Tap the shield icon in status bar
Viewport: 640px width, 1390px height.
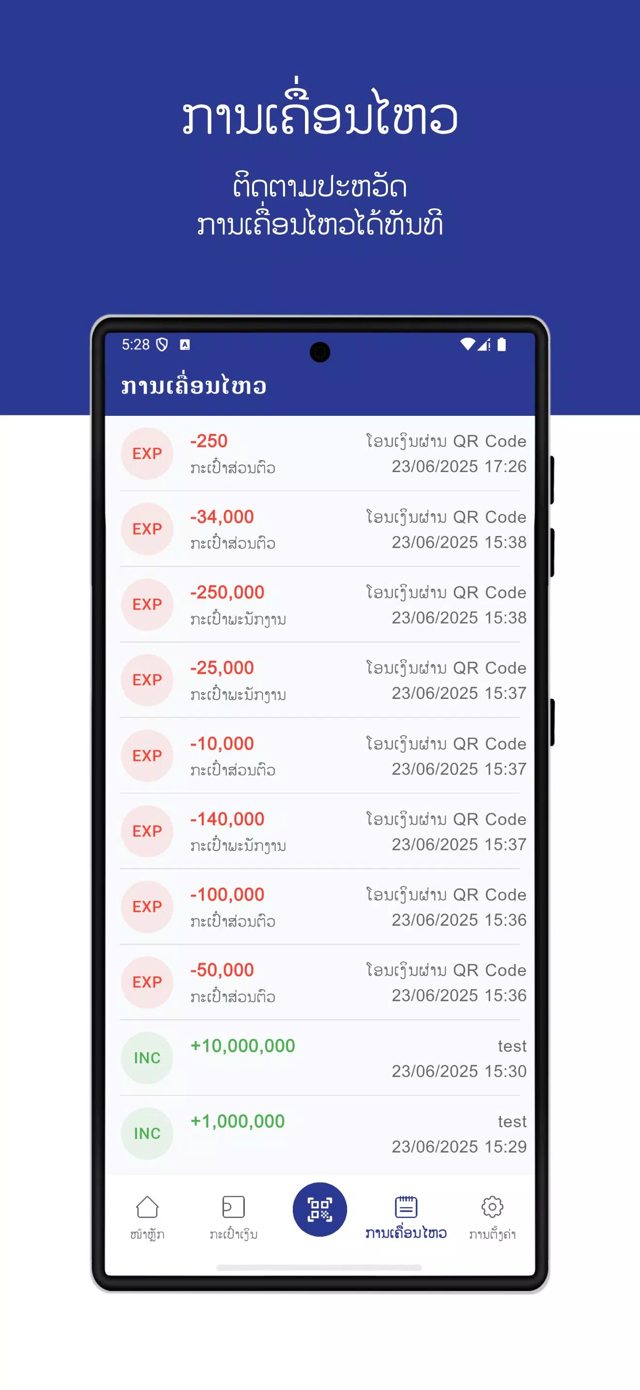click(x=162, y=345)
